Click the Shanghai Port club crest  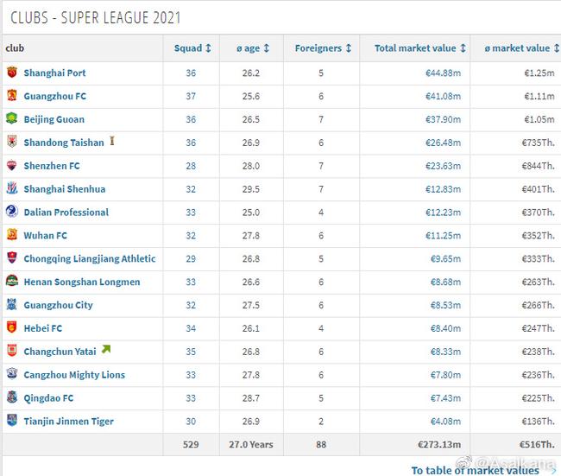coord(12,72)
